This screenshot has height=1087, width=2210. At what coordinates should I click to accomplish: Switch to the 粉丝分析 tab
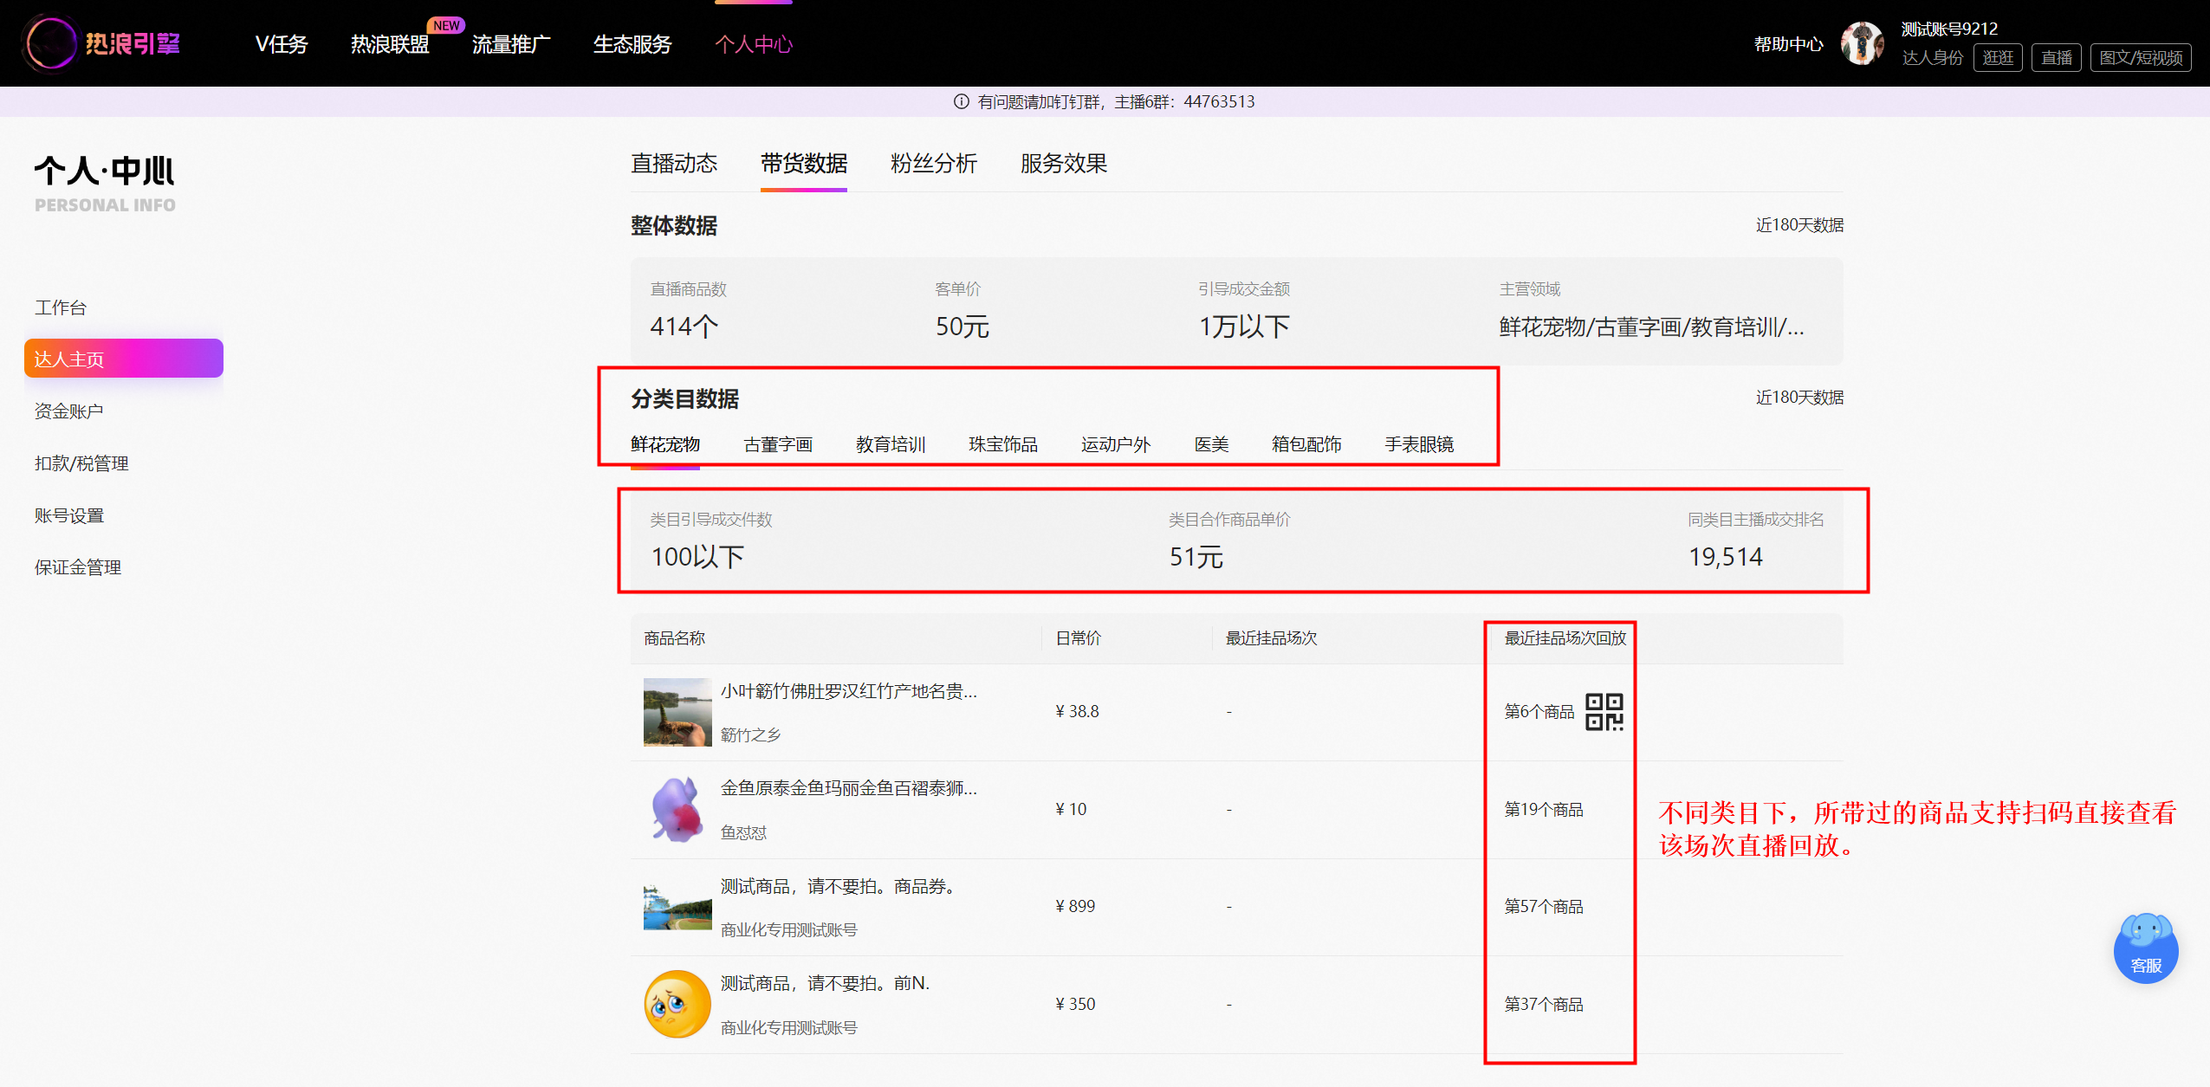pos(934,164)
